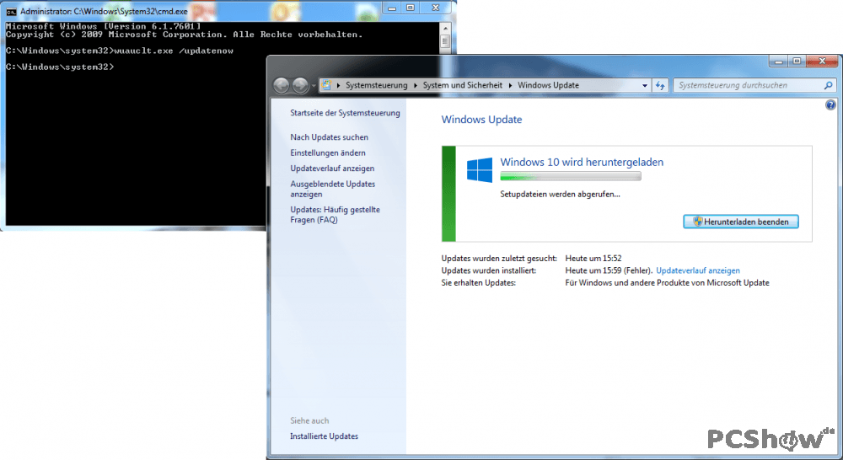Select the Systemsteuerung breadcrumb
Viewport: 843px width, 460px height.
(376, 85)
